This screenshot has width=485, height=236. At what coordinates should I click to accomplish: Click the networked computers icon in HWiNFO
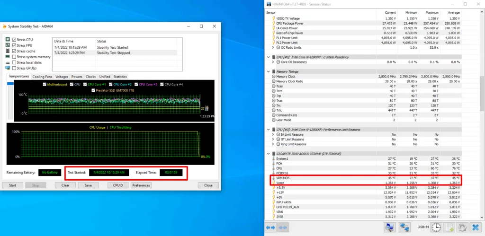point(404,227)
